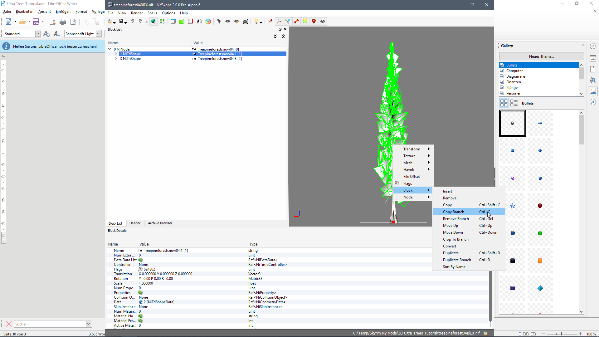Collapse the 0 NiNode tree node
599x337 pixels.
110,49
